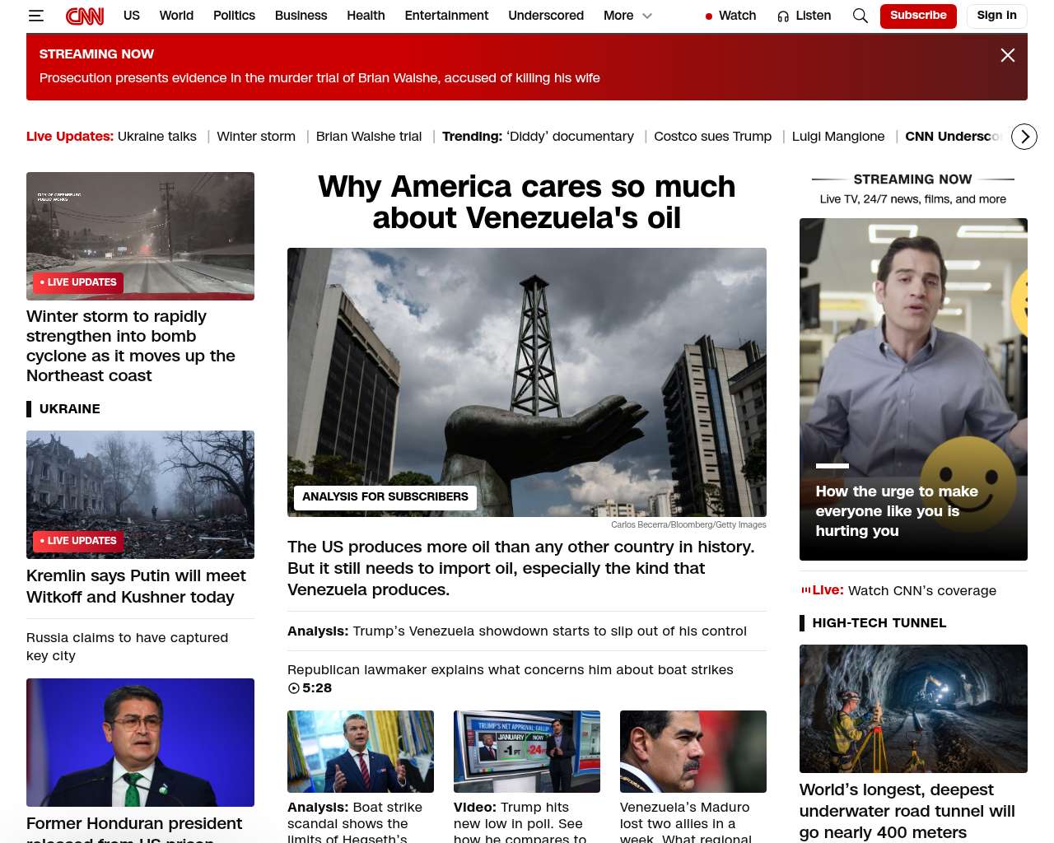This screenshot has width=1054, height=843.
Task: Show next trending topics with arrow
Action: pyautogui.click(x=1024, y=137)
